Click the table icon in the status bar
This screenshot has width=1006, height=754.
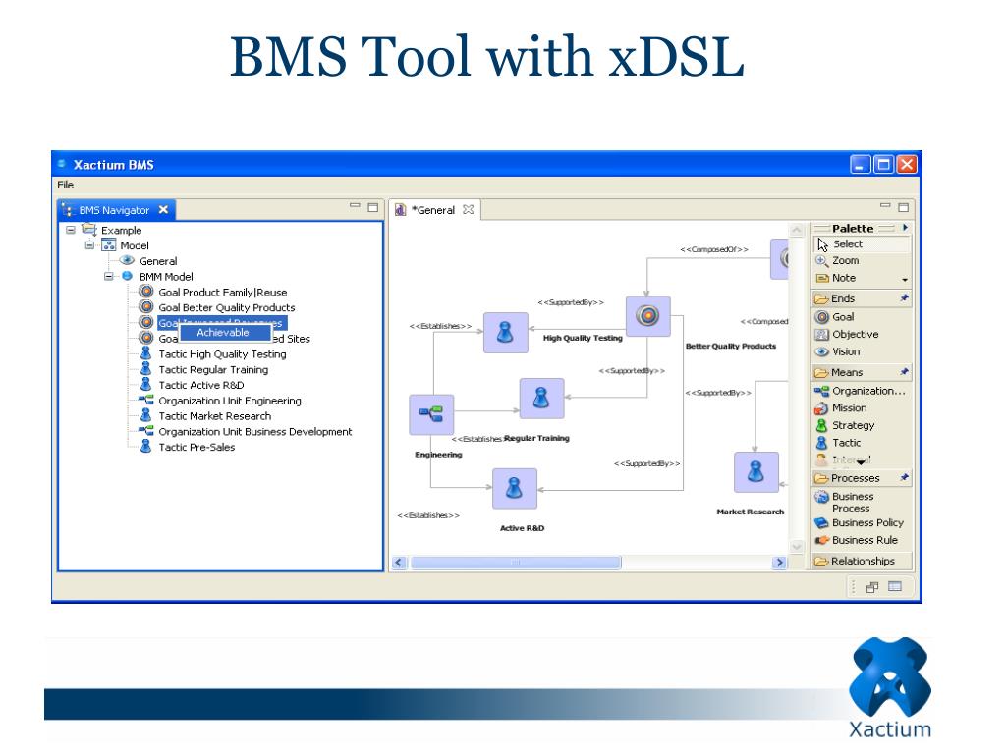[x=894, y=586]
